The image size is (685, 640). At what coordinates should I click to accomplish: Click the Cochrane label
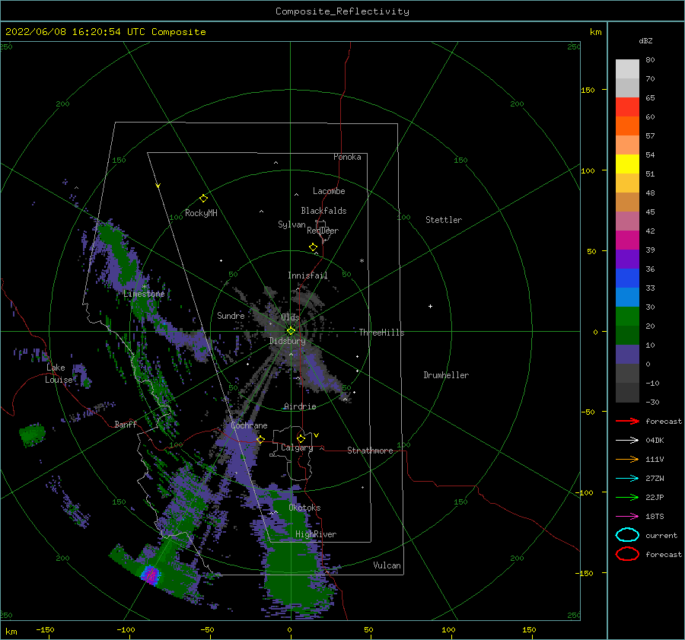click(249, 425)
